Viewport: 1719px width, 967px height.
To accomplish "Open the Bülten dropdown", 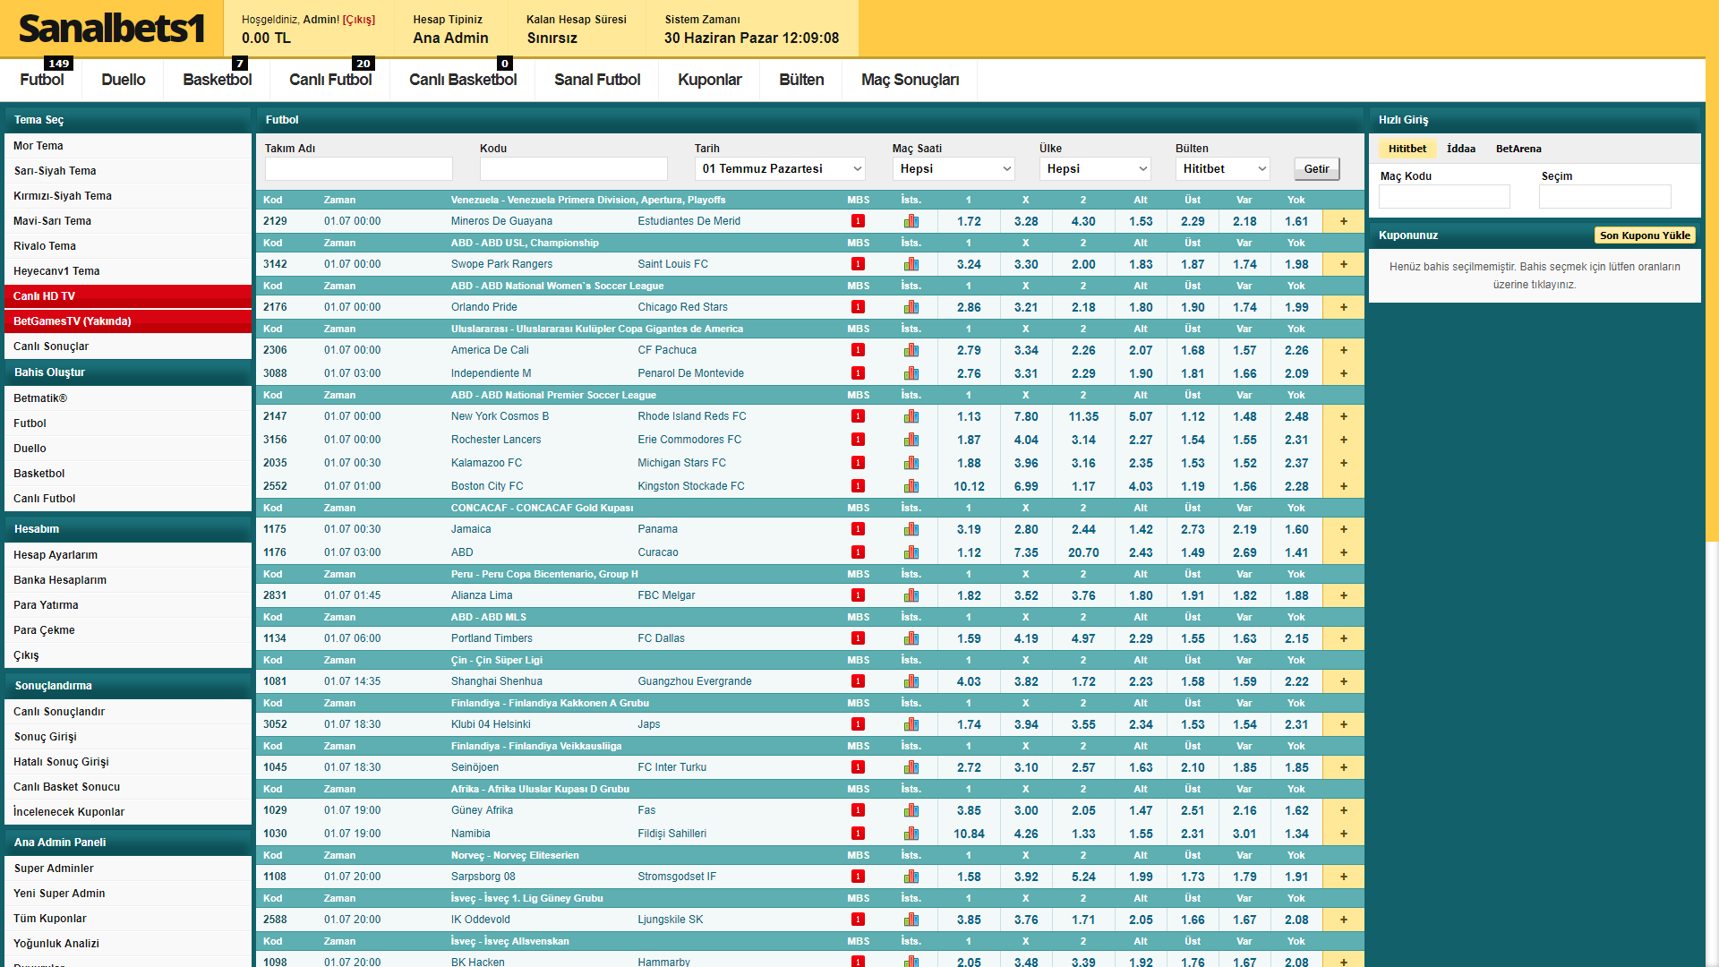I will (1223, 168).
